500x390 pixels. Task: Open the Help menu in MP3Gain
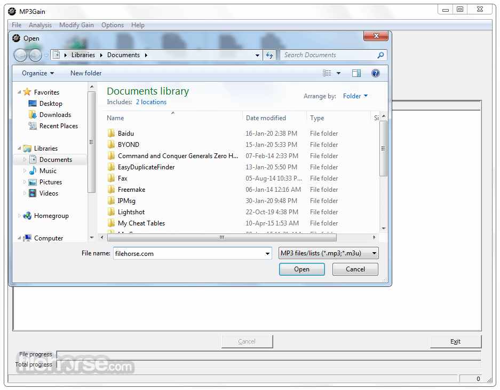(x=138, y=25)
